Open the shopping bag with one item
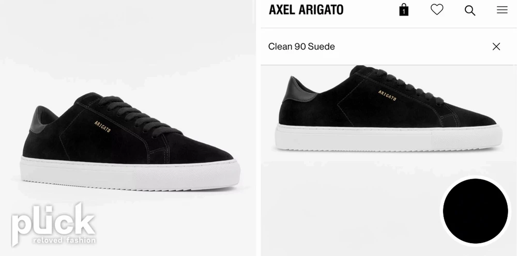Screen dimensions: 517x256 click(x=404, y=10)
